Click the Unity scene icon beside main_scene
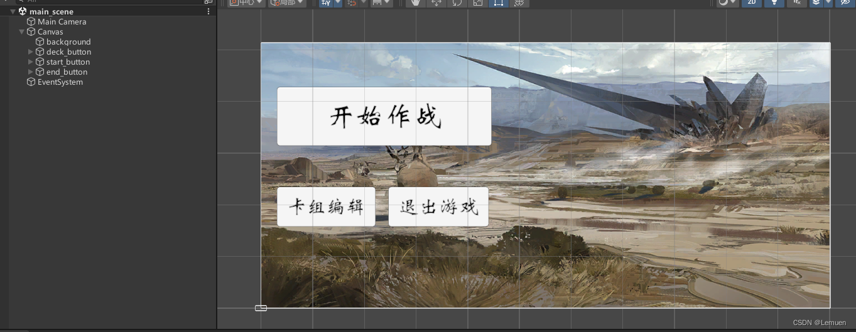This screenshot has height=332, width=856. [22, 12]
